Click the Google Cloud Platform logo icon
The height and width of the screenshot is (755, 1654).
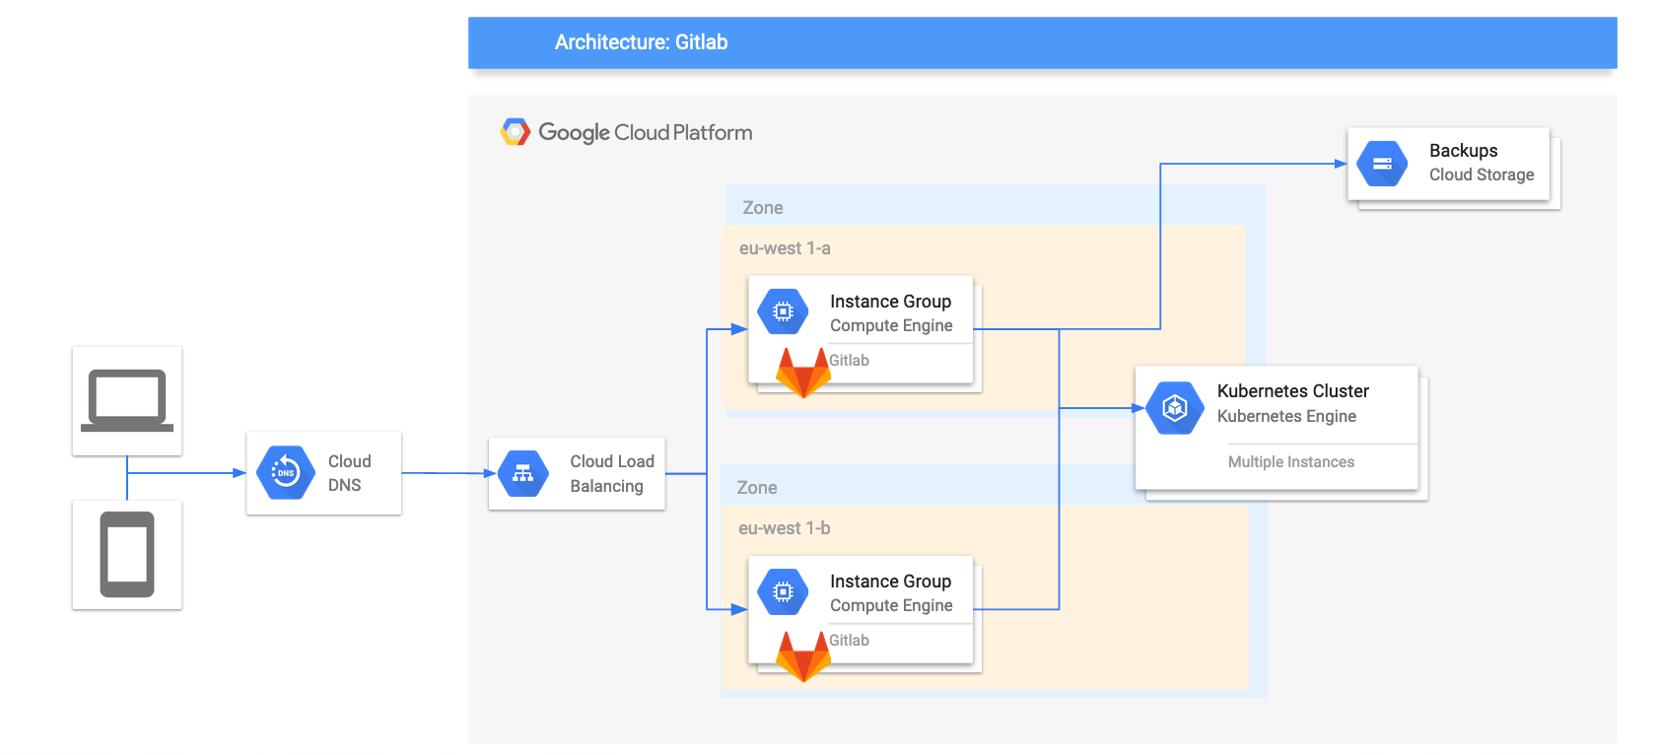point(515,132)
